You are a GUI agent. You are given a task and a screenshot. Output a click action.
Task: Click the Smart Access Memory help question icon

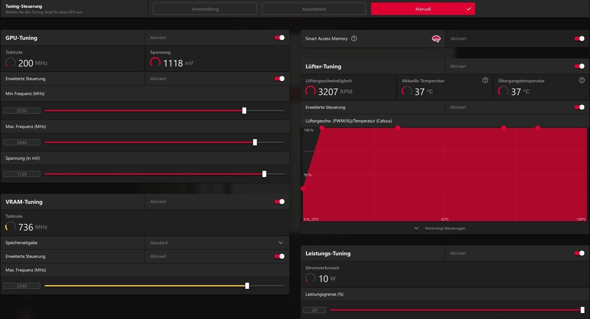(354, 39)
